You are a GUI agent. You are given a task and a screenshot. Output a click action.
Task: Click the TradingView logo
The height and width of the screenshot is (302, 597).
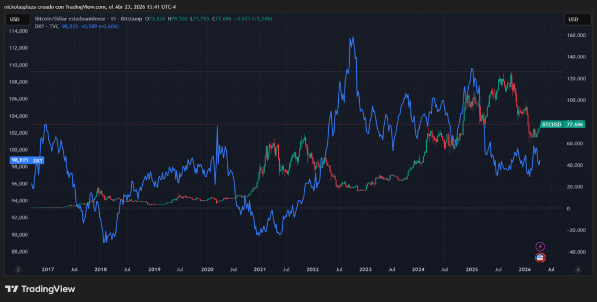(40, 289)
